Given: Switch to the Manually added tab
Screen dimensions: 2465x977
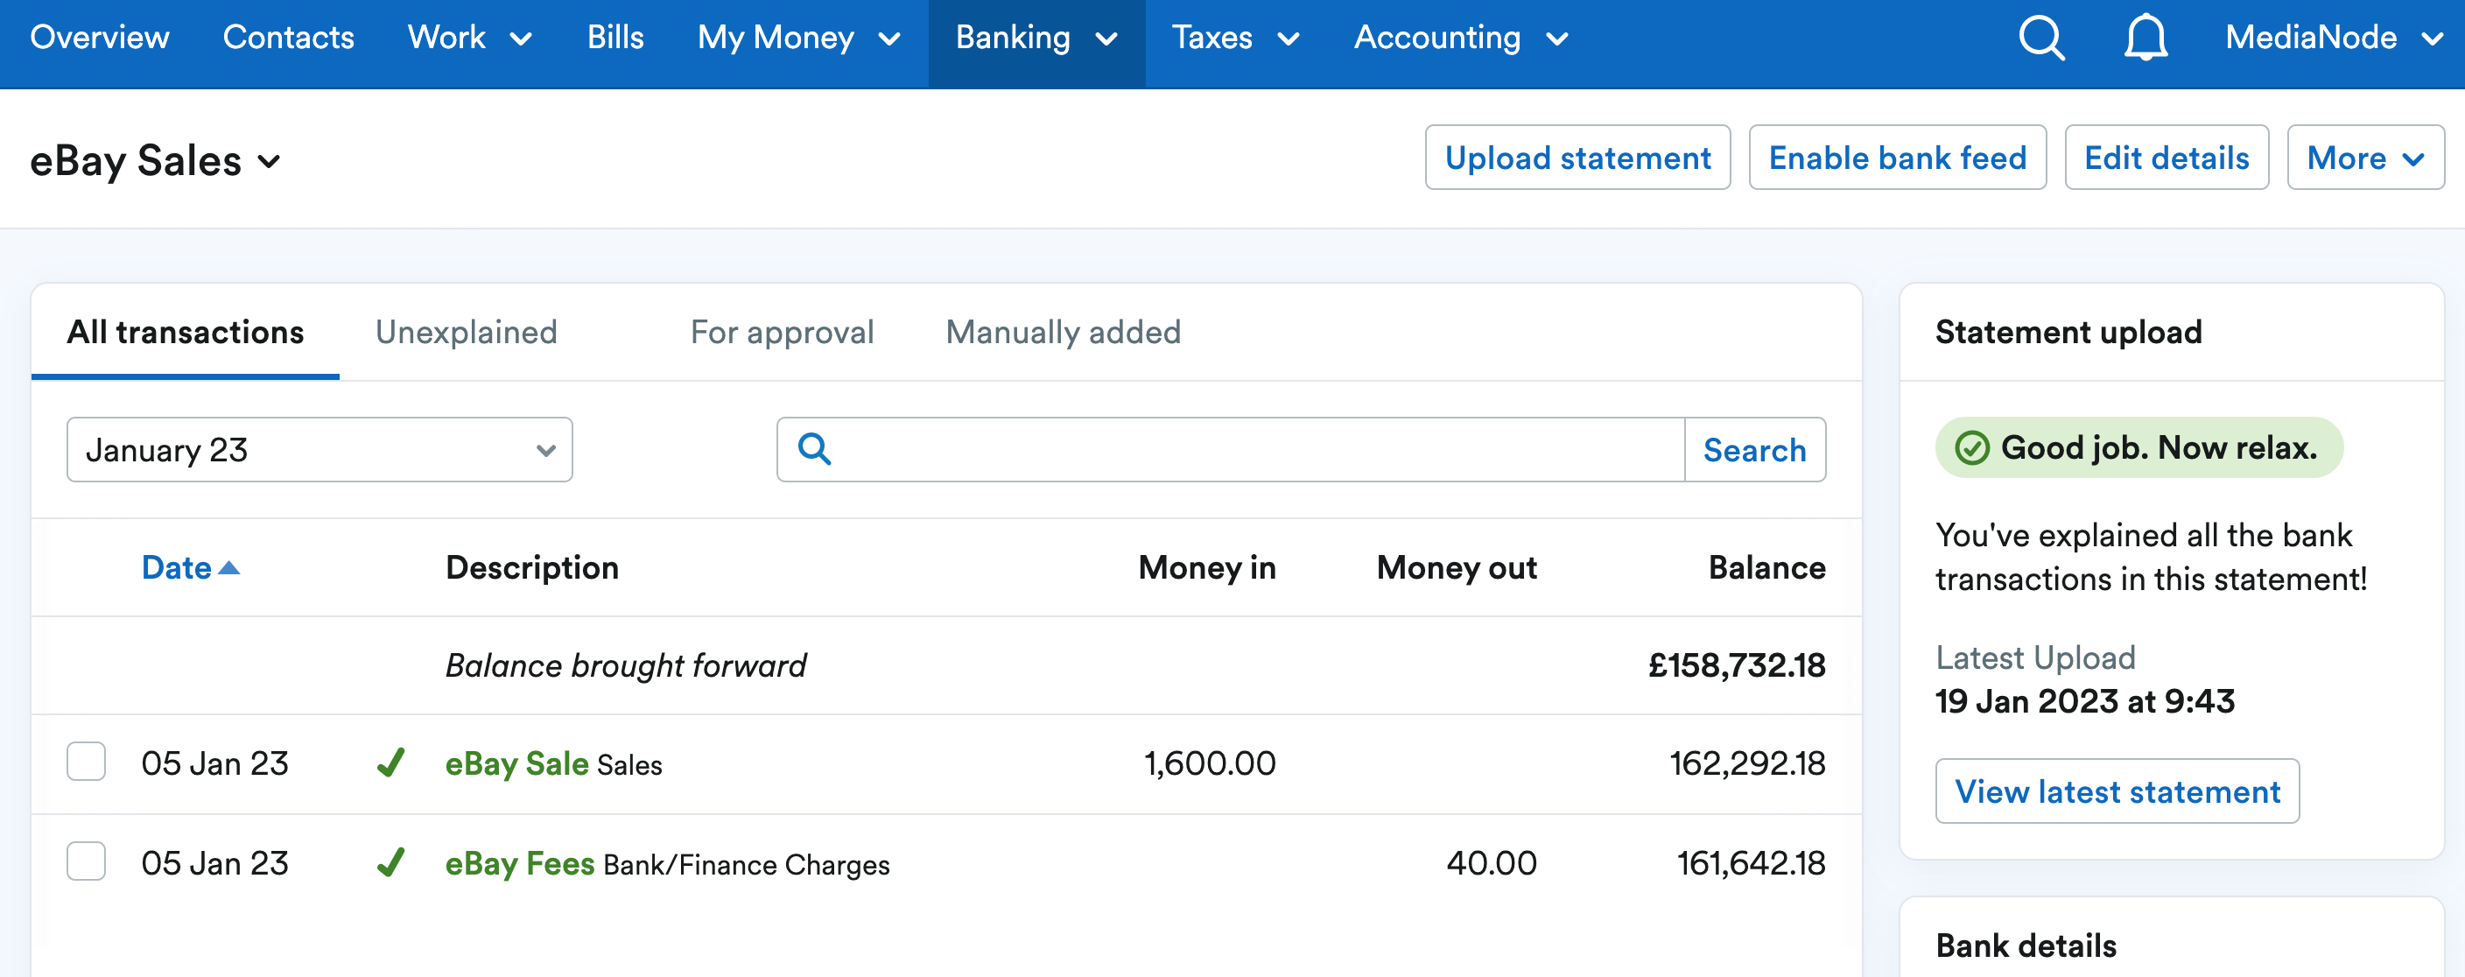Looking at the screenshot, I should tap(1062, 332).
